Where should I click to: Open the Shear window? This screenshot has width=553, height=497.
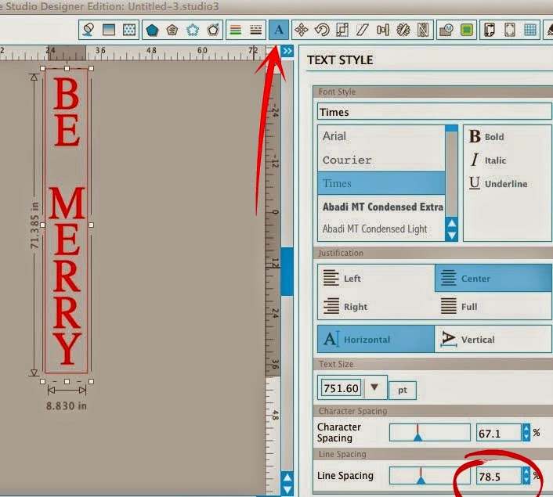pyautogui.click(x=363, y=30)
